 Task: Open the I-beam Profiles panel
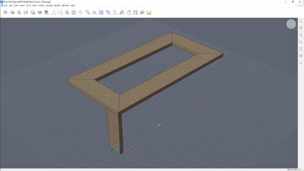point(301,49)
